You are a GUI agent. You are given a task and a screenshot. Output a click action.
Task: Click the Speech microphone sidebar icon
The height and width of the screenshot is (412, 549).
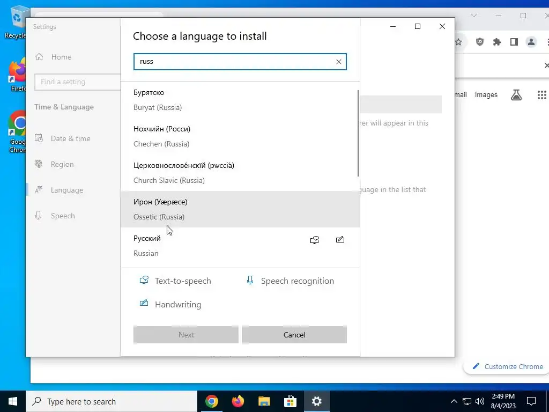pyautogui.click(x=39, y=215)
